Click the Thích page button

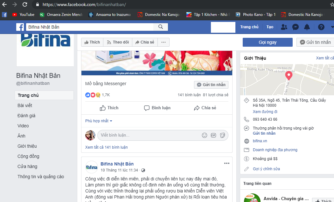(92, 42)
